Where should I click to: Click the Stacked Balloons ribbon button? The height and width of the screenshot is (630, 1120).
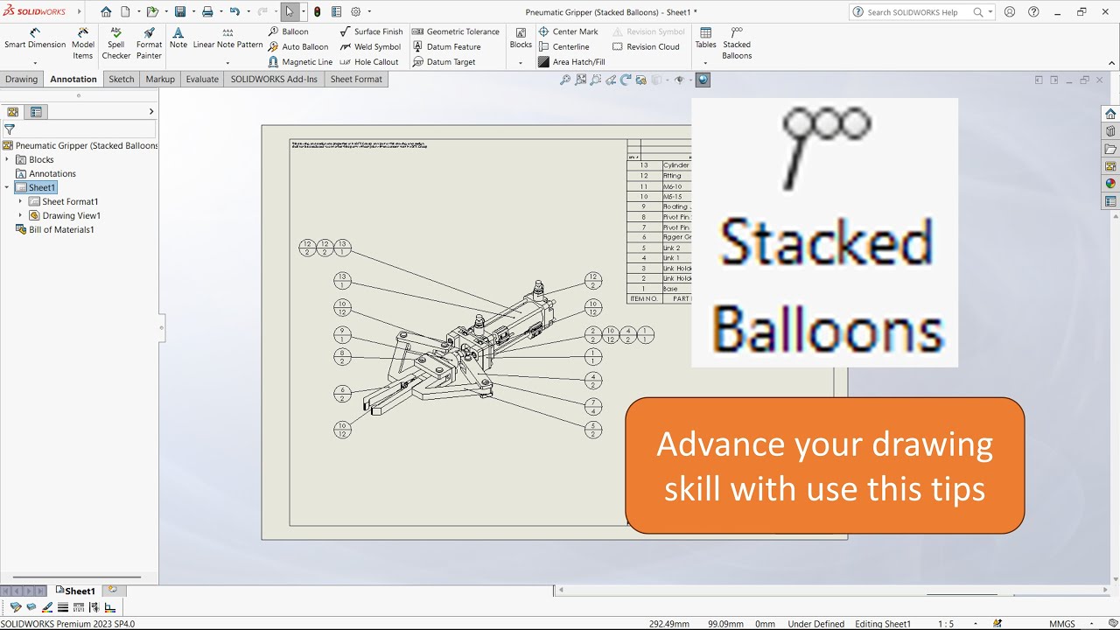pos(737,44)
